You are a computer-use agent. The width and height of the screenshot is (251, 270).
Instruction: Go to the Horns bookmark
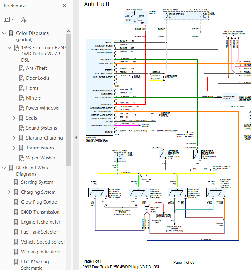coord(32,88)
